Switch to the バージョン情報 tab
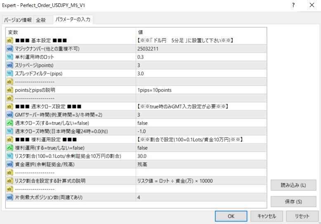 coord(18,20)
